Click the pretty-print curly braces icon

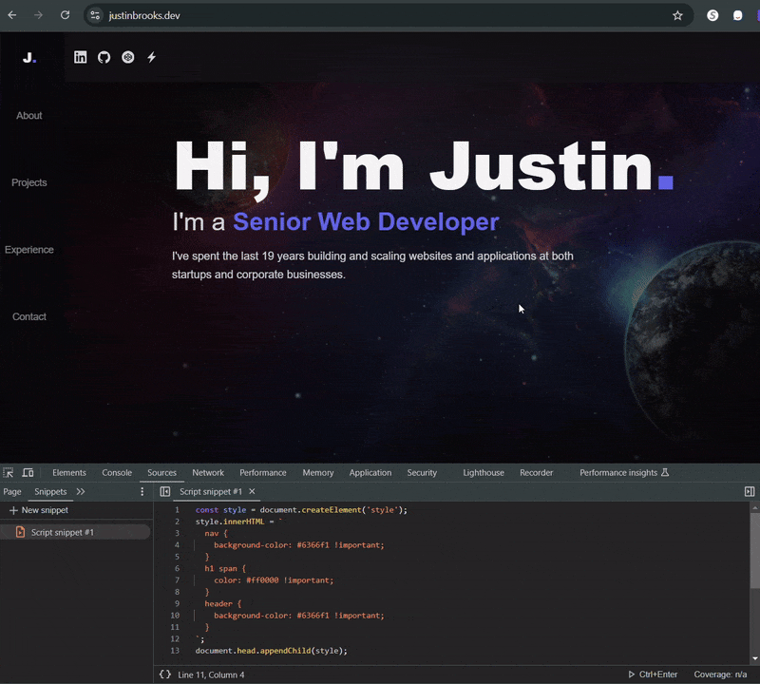(163, 674)
